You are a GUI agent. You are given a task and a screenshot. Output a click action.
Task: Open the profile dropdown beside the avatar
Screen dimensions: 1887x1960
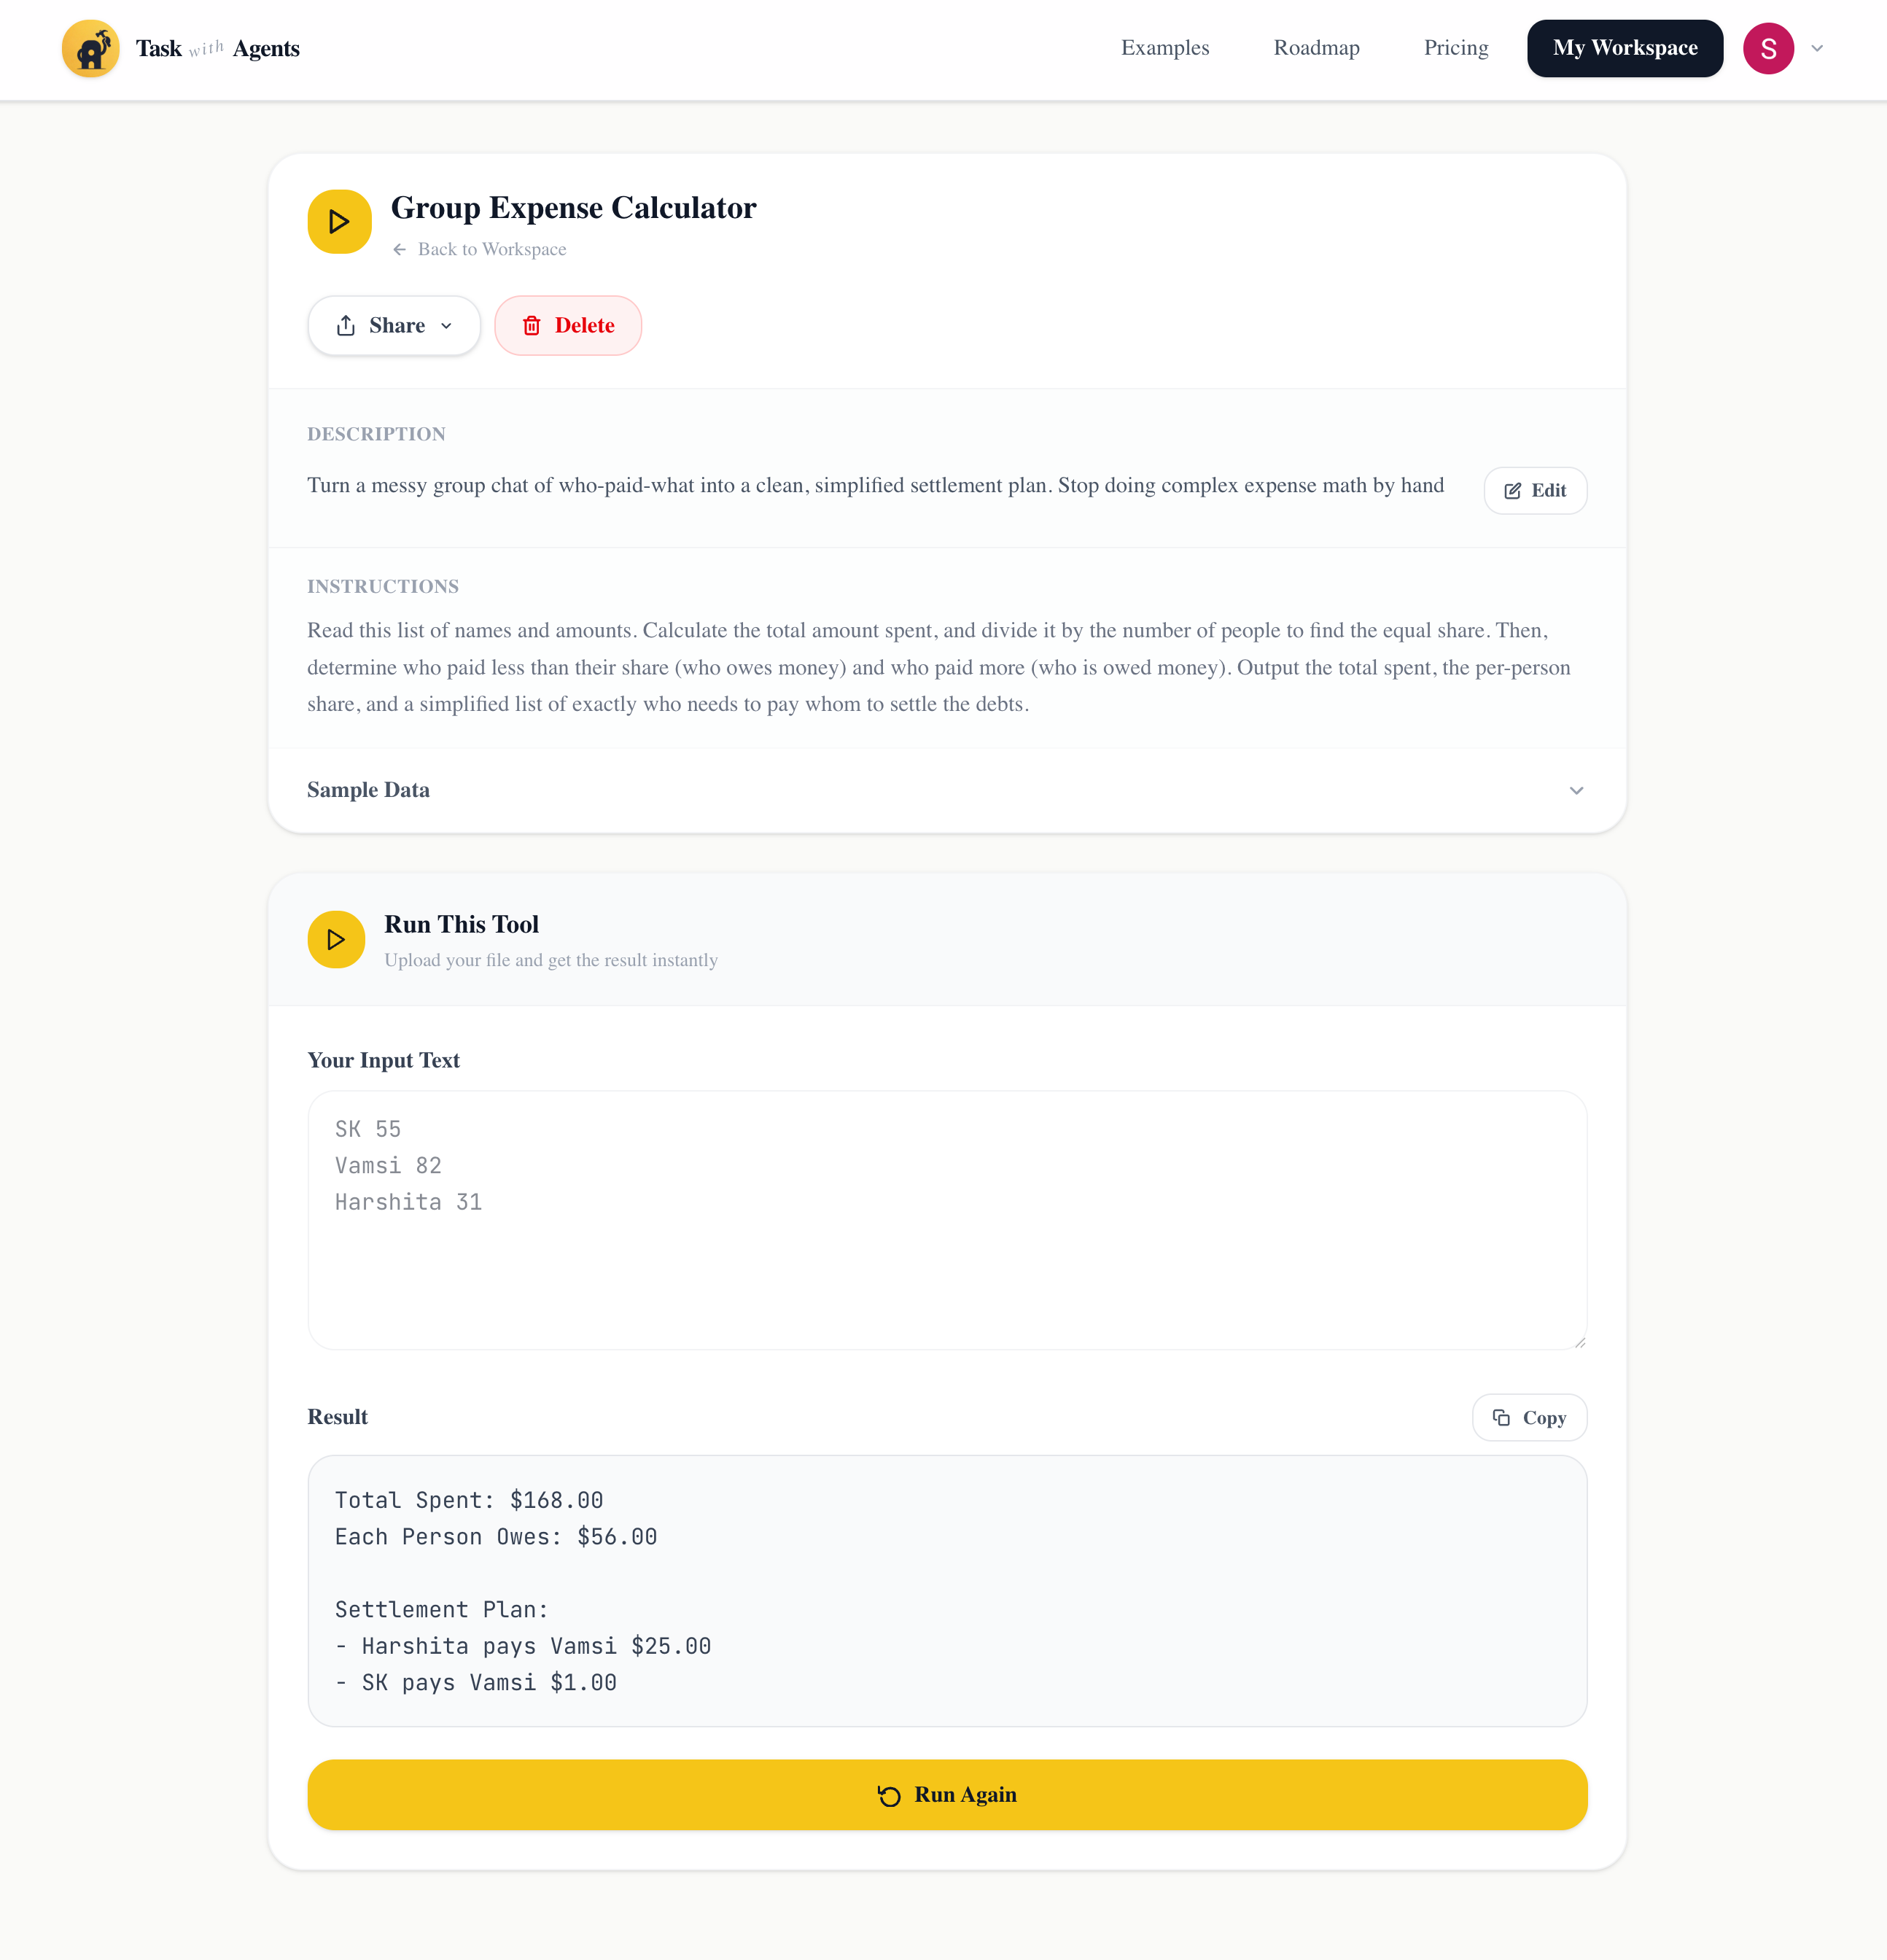[x=1818, y=47]
